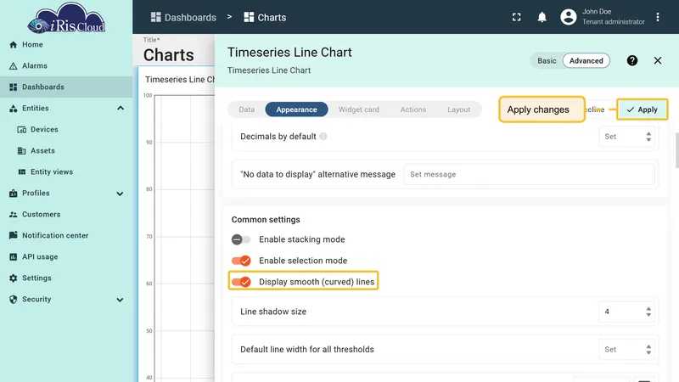Screen dimensions: 679x382
Task: Open the three-dot user menu
Action: [x=658, y=17]
